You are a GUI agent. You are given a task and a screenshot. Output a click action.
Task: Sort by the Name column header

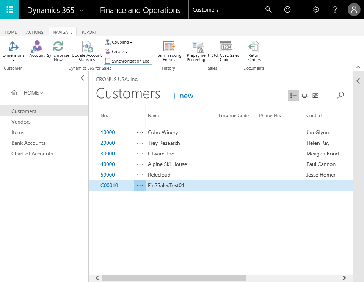coord(154,116)
